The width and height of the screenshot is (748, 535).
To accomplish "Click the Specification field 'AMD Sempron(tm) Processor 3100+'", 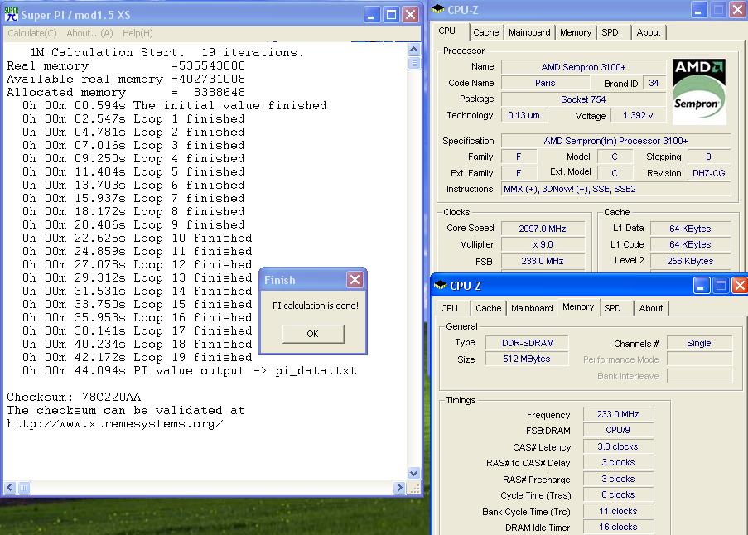I will click(x=615, y=141).
